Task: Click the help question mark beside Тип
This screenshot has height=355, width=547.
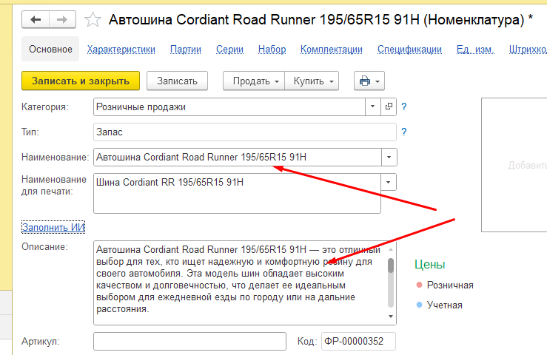Action: point(404,132)
